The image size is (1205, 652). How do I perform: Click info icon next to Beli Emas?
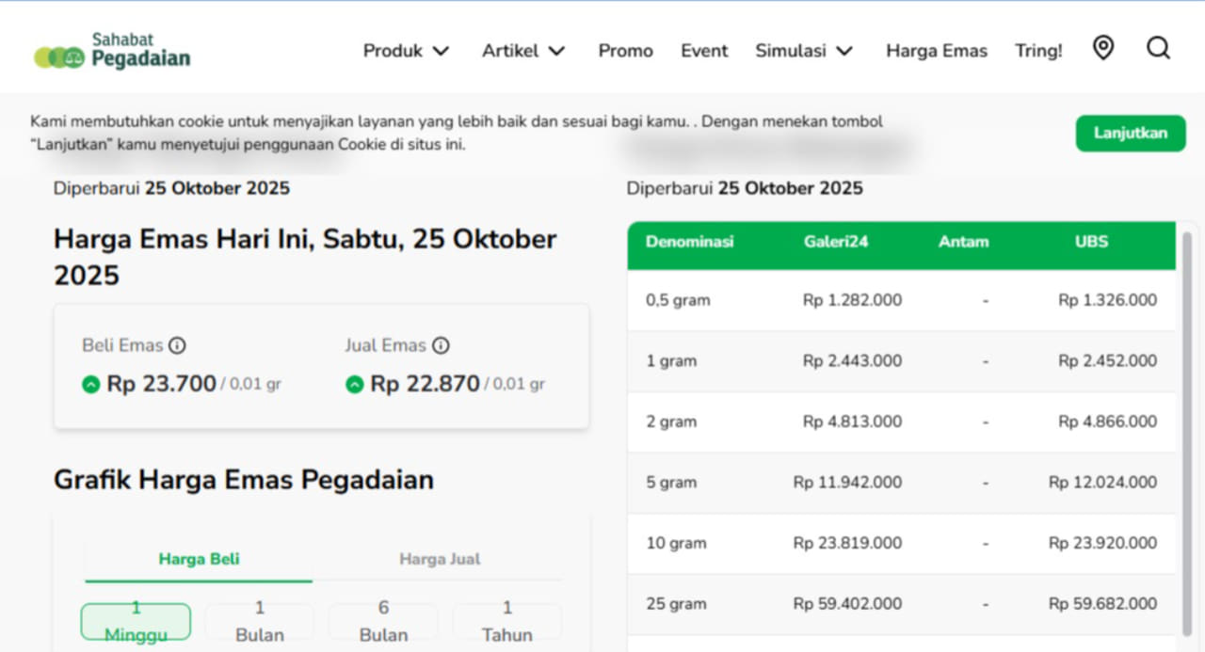177,345
